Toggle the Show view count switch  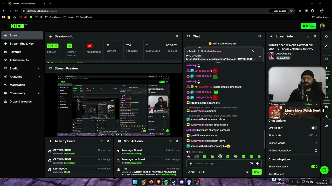pos(314,167)
